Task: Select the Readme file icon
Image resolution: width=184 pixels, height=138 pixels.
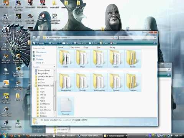Action: (x=66, y=106)
